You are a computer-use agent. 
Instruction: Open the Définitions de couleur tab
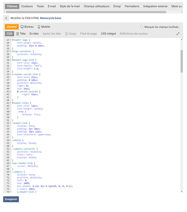click(x=134, y=33)
